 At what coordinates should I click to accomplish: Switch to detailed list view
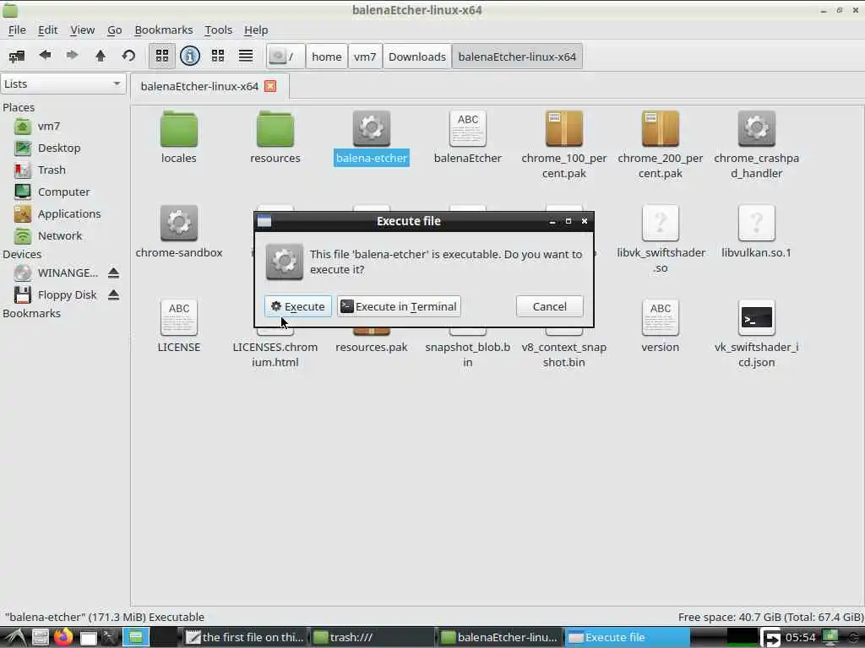[246, 56]
